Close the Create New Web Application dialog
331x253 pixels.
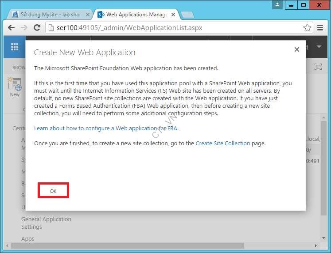tap(296, 49)
